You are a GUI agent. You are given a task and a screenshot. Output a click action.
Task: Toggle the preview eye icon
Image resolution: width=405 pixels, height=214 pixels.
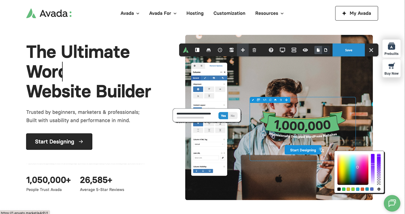pyautogui.click(x=305, y=50)
